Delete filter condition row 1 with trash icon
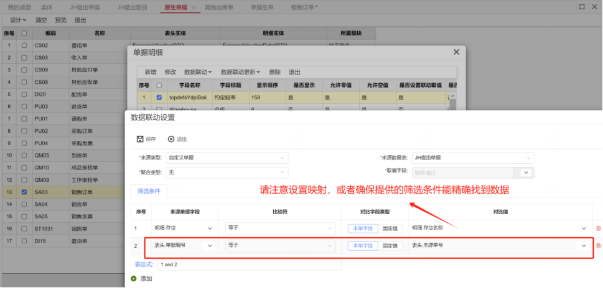The image size is (603, 288). click(x=598, y=228)
